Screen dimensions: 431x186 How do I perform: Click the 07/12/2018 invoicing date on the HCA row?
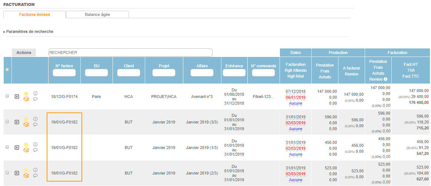(x=295, y=91)
